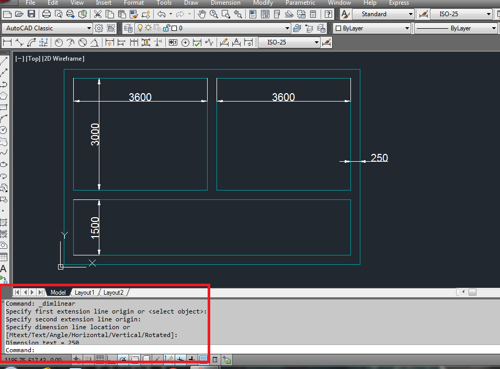Click the Plot (printer) icon

point(45,14)
